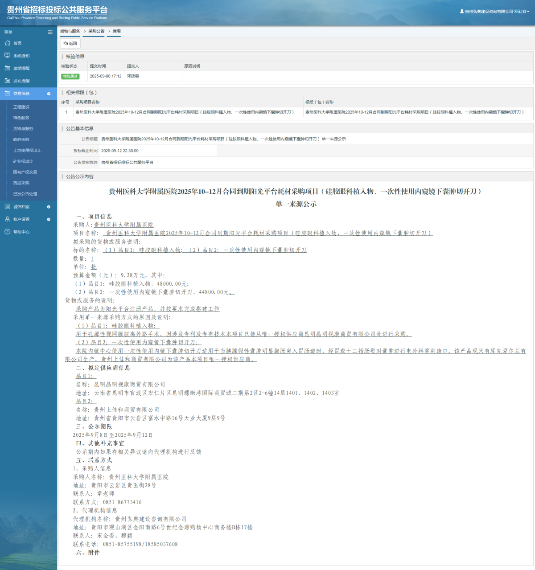Click the 诚信档案 list icon
Viewport: 535px width, 570px height.
[7, 207]
